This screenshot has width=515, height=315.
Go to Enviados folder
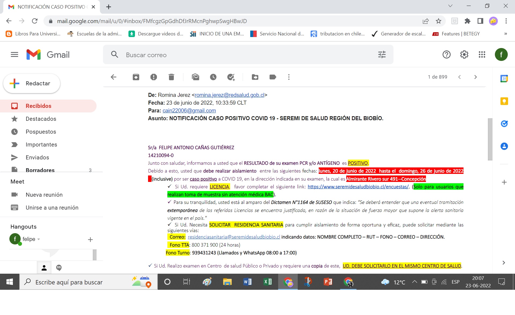37,157
